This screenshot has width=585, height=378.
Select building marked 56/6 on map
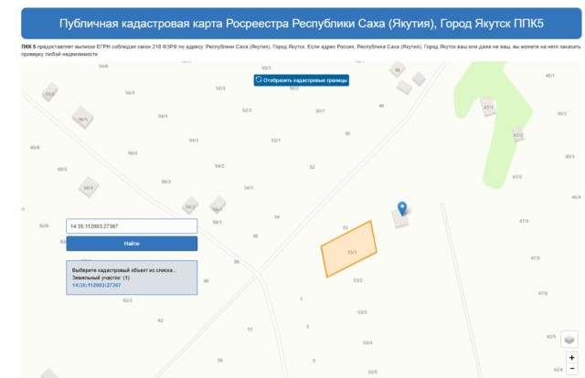coord(49,92)
